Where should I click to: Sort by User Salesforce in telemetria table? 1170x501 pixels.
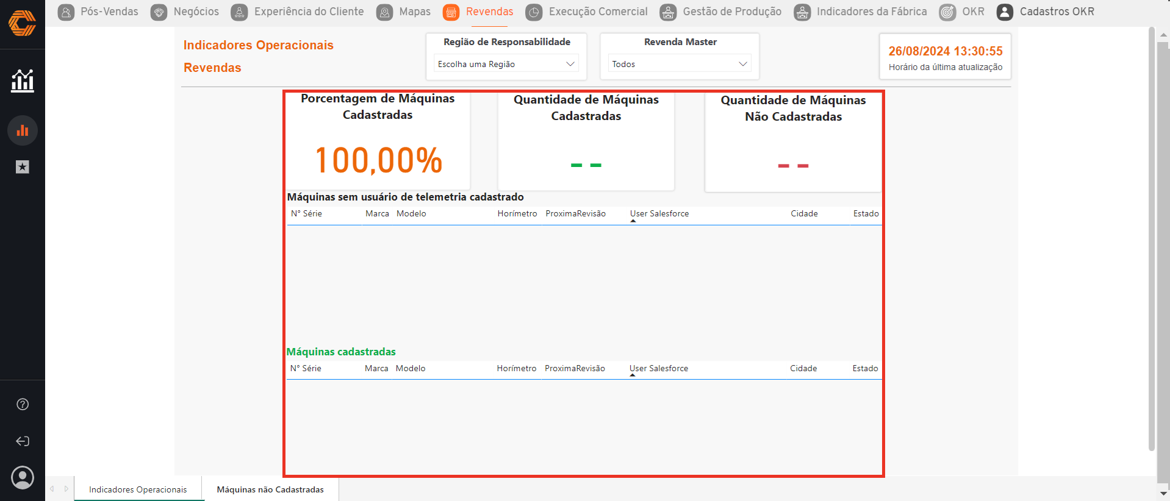659,213
